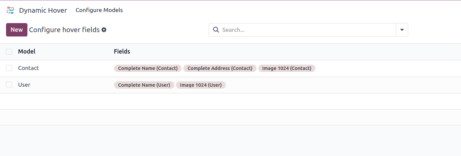Viewport: 461px width, 156px height.
Task: Open the Configure Models menu
Action: point(99,10)
